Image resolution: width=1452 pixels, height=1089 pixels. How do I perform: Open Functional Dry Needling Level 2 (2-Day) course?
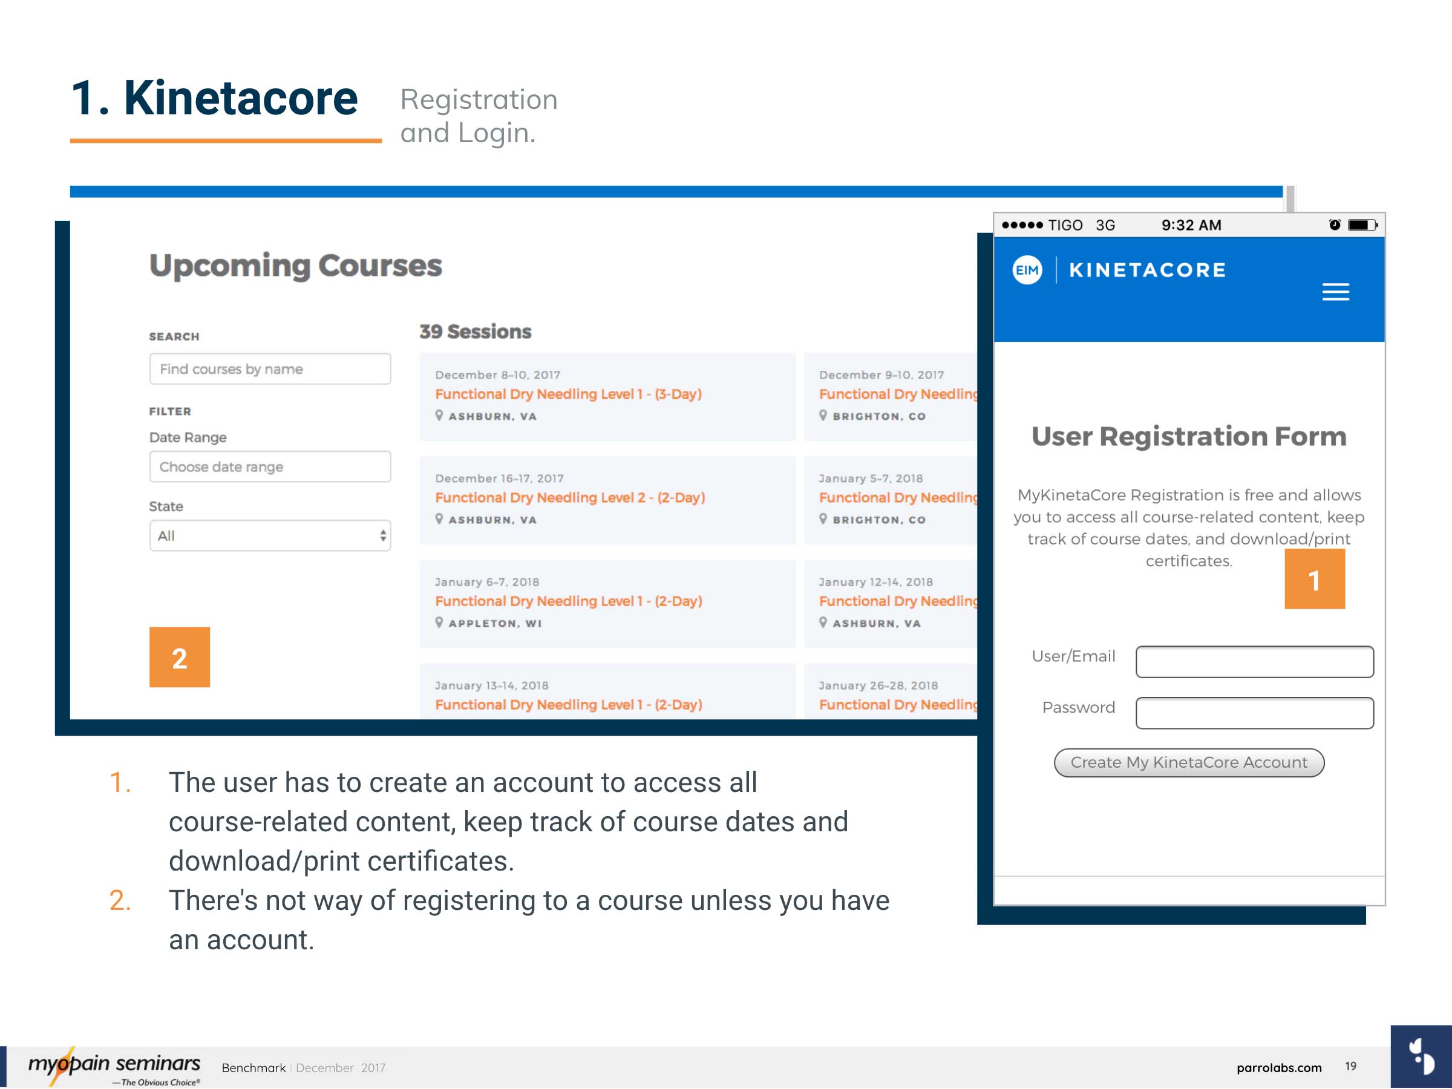[569, 497]
